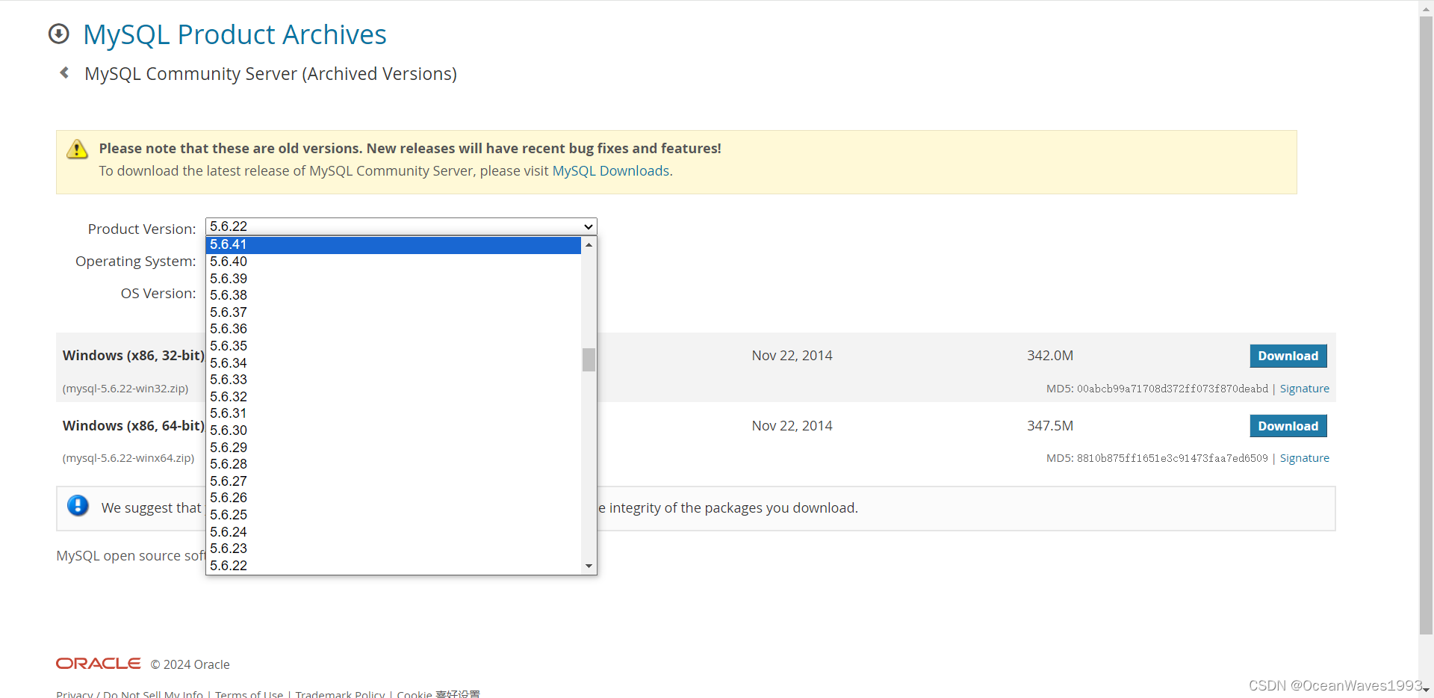
Task: Select the 5.6.34 list entry
Action: point(394,363)
